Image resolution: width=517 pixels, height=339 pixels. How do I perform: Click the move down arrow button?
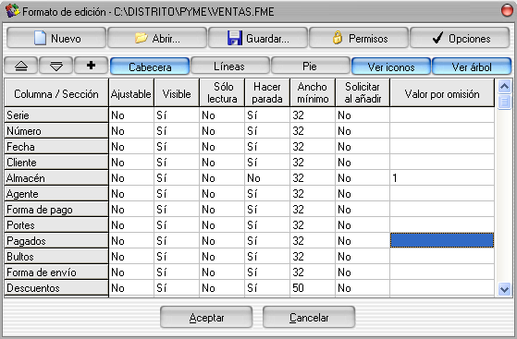click(x=56, y=66)
